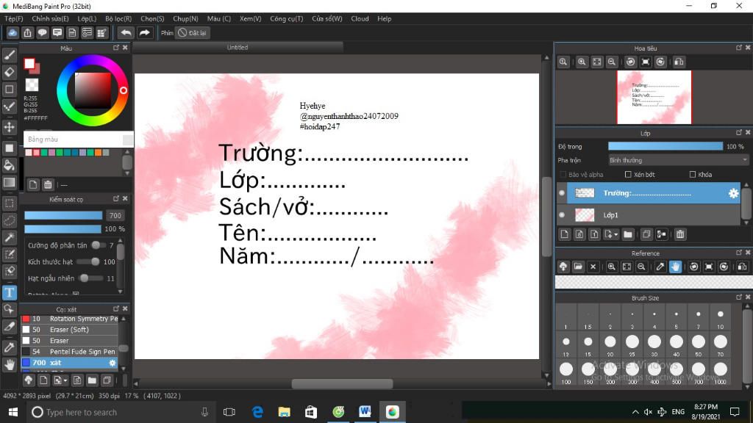Screen dimensions: 753x423
Task: Undock the Lớp layer panel
Action: (x=738, y=133)
